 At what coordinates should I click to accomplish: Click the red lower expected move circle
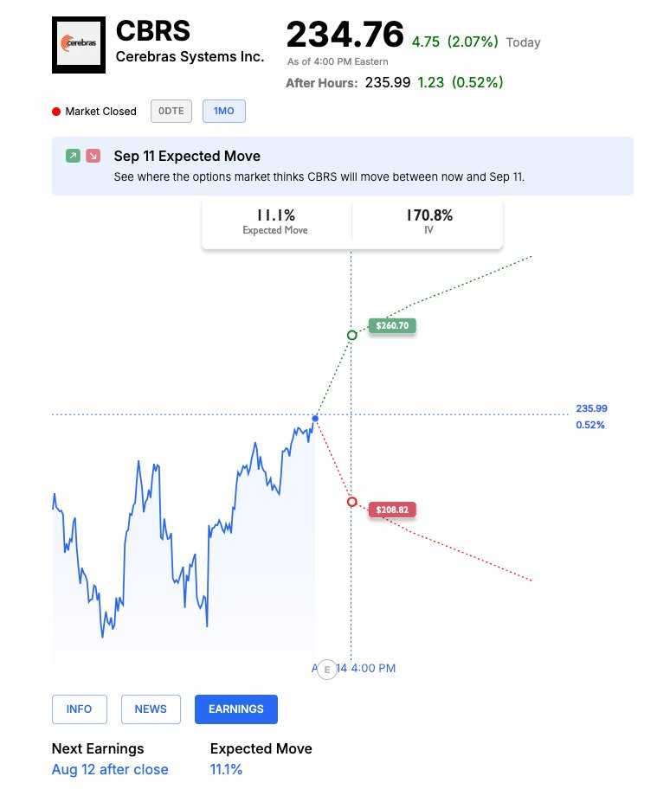[352, 503]
